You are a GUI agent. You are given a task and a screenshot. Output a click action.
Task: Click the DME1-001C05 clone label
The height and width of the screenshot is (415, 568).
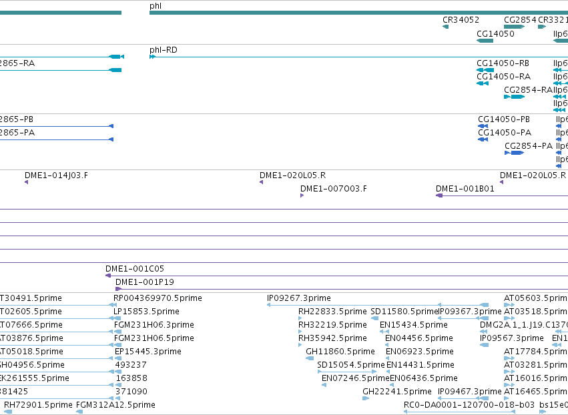pyautogui.click(x=135, y=269)
